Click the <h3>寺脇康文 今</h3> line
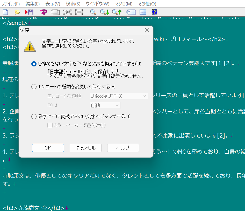This screenshot has height=211, width=245. point(34,208)
